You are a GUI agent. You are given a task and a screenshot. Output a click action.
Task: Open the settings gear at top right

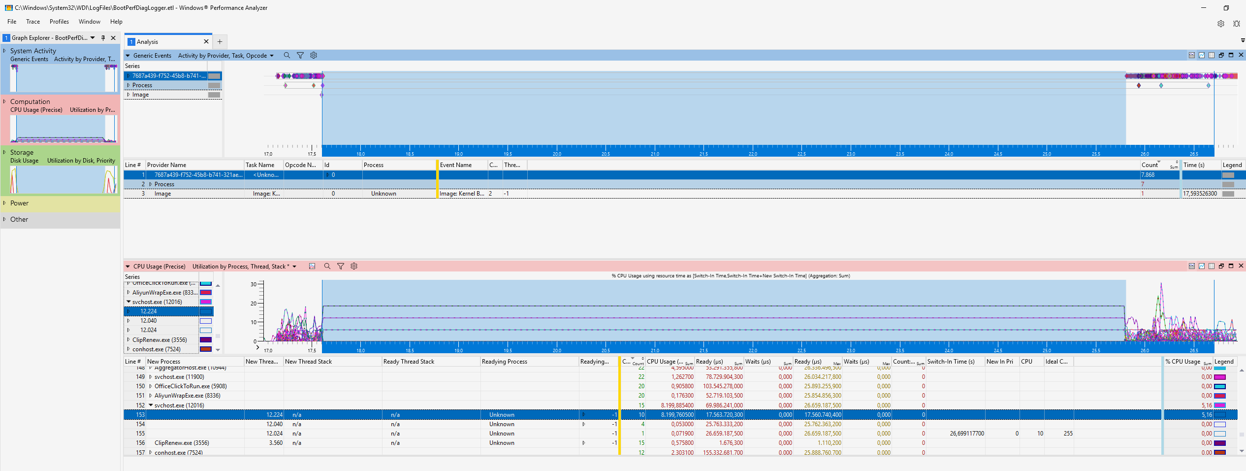click(x=1221, y=24)
